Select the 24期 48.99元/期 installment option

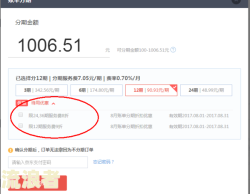[206, 90]
